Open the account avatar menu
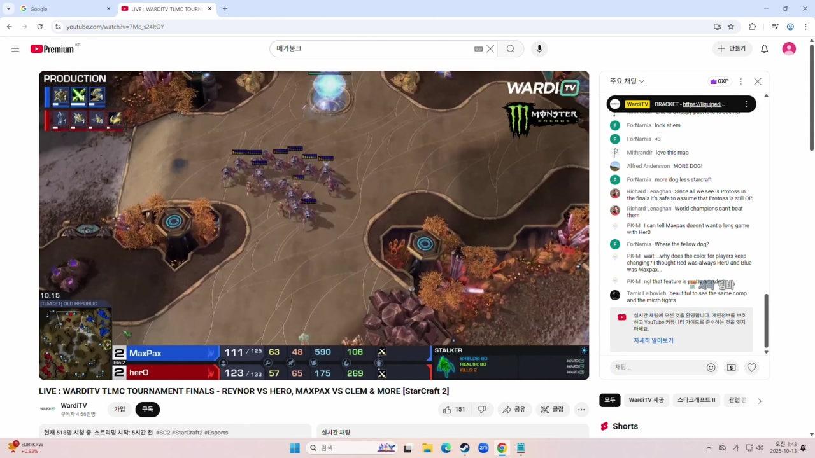 [789, 49]
